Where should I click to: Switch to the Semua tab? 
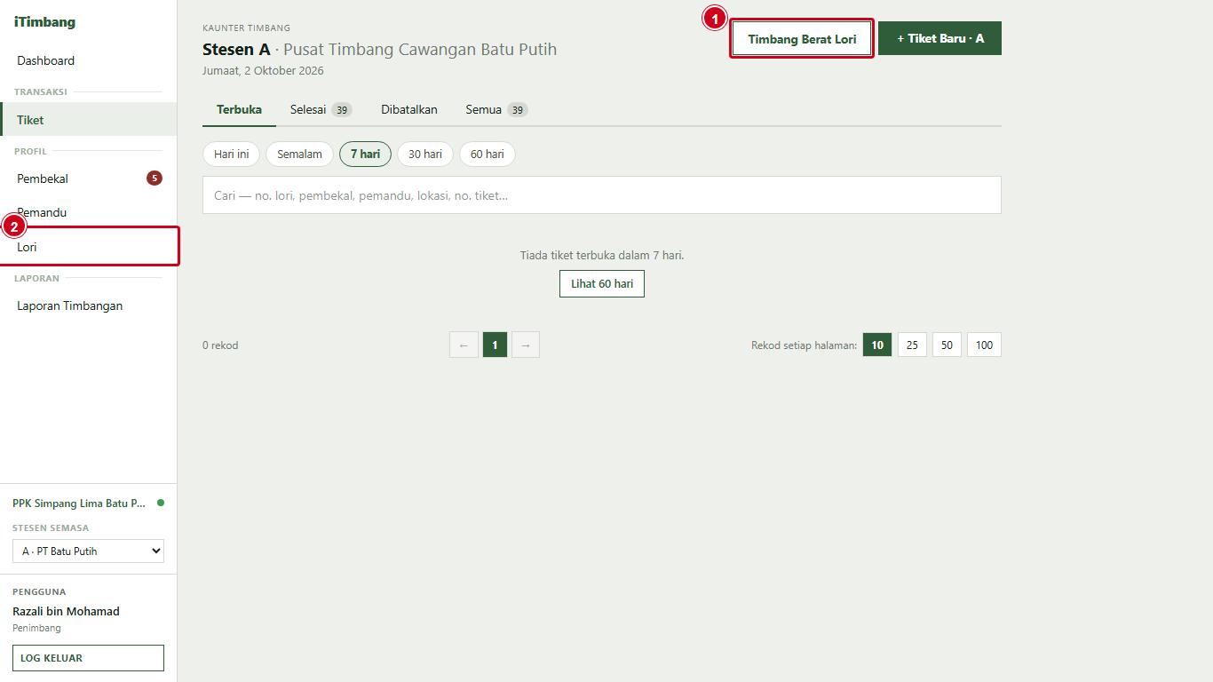click(x=496, y=110)
